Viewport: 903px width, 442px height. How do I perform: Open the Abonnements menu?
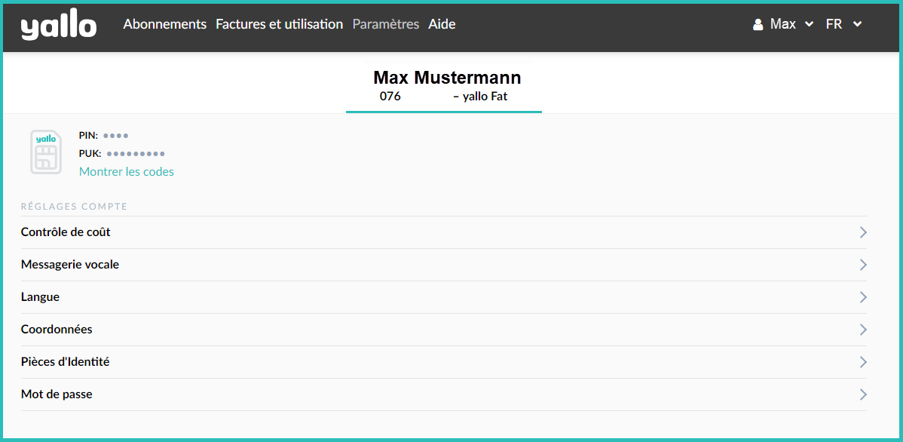click(164, 24)
